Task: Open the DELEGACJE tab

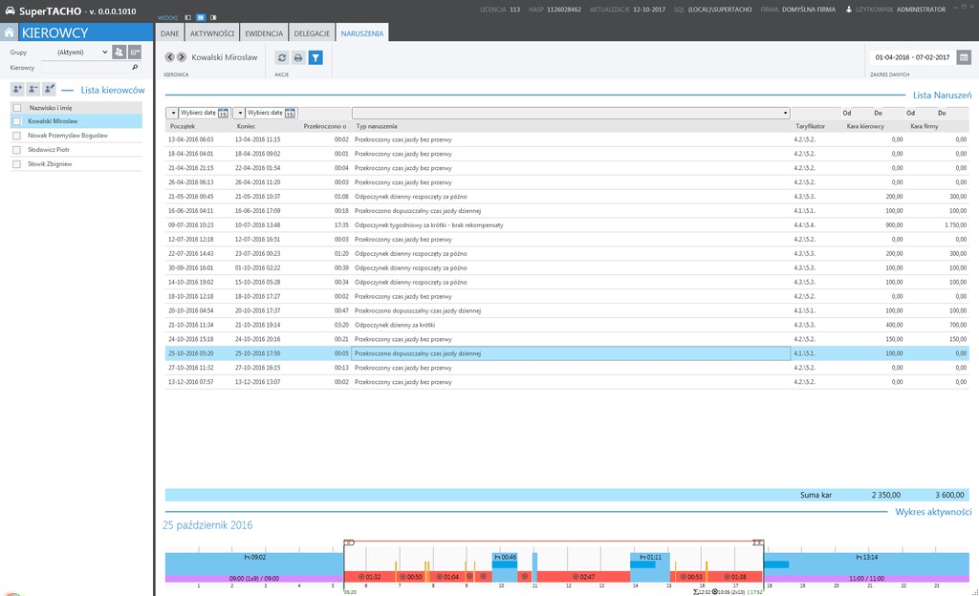Action: (312, 33)
